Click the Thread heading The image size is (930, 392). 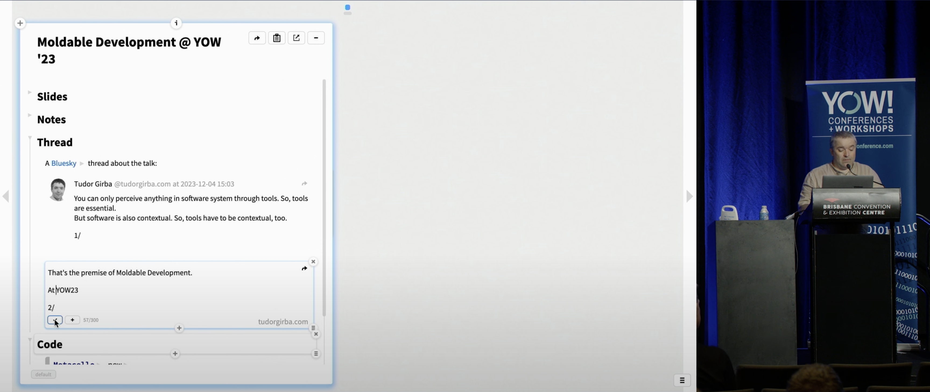pos(55,142)
